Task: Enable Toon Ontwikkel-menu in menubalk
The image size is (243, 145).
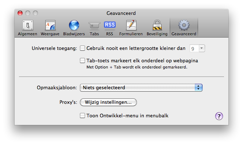Action: pos(82,115)
